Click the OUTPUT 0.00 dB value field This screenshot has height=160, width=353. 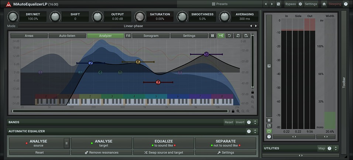click(117, 19)
